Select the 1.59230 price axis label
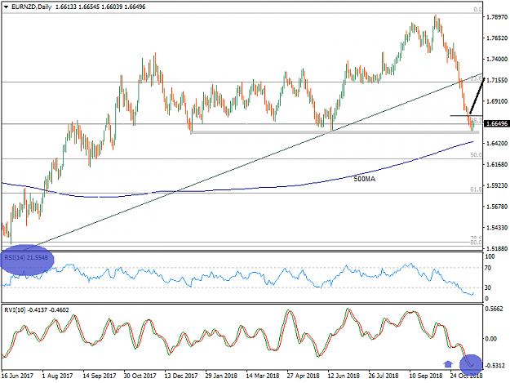The height and width of the screenshot is (383, 510). pyautogui.click(x=497, y=185)
